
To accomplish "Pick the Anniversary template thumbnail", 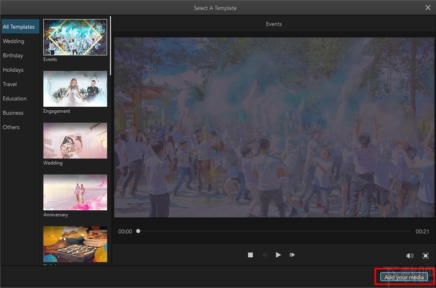I will [x=75, y=192].
